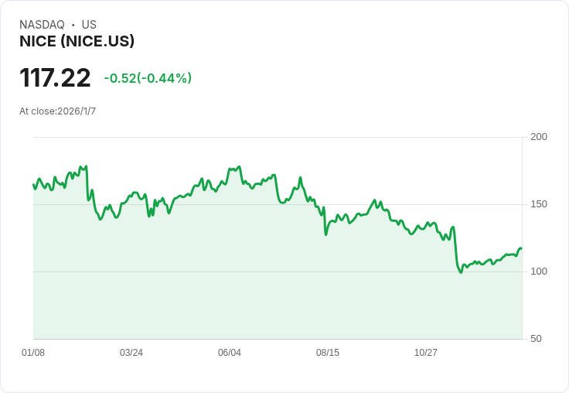Screen dimensions: 569x393
Task: Click the 150 y-axis label
Action: [539, 204]
